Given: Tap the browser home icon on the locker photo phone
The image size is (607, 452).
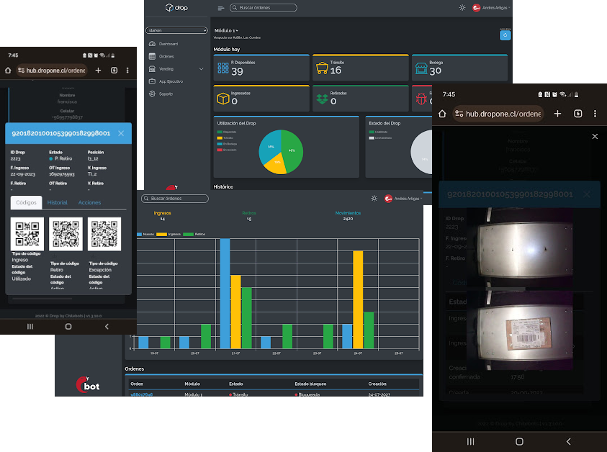Looking at the screenshot, I should tap(443, 114).
